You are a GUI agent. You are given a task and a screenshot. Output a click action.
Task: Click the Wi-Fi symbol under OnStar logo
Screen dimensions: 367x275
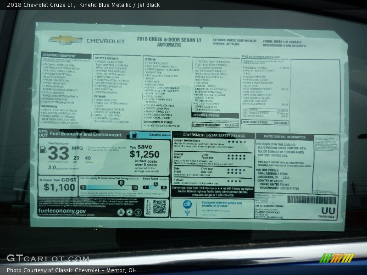(x=187, y=213)
